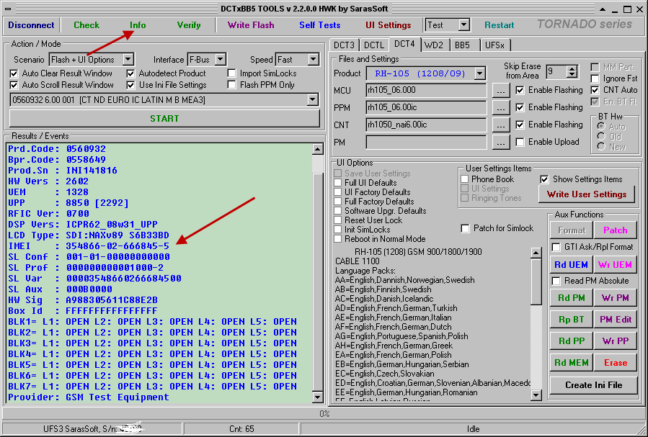Enable the Full Factory Defaults checkbox
Image resolution: width=648 pixels, height=437 pixels.
[338, 202]
